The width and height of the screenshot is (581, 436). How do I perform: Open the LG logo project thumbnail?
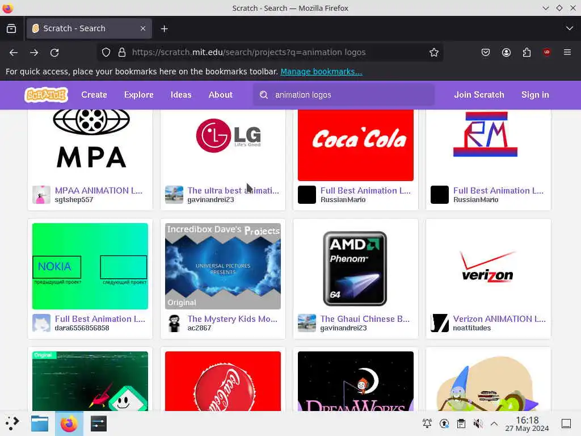pos(222,145)
